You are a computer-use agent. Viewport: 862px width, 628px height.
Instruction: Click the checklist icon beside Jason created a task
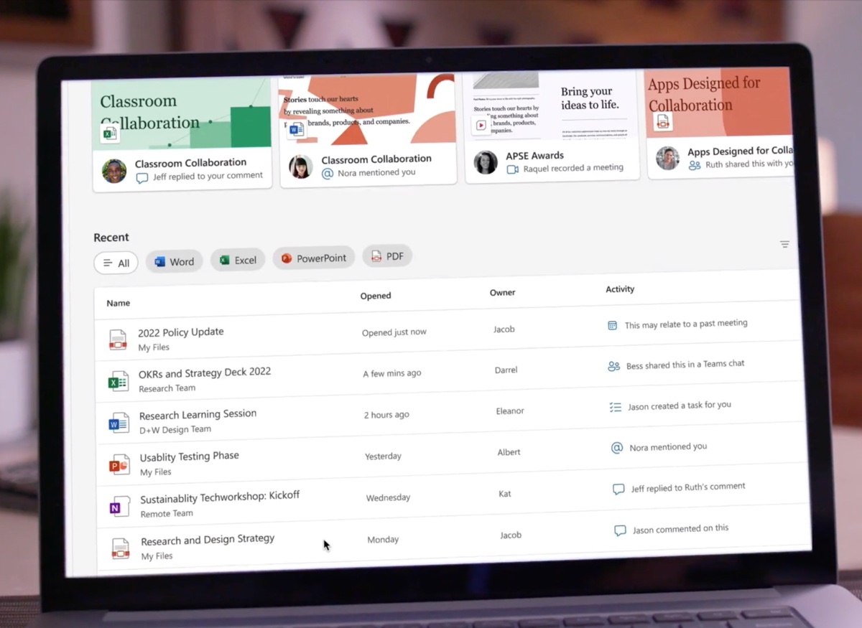[x=615, y=406]
